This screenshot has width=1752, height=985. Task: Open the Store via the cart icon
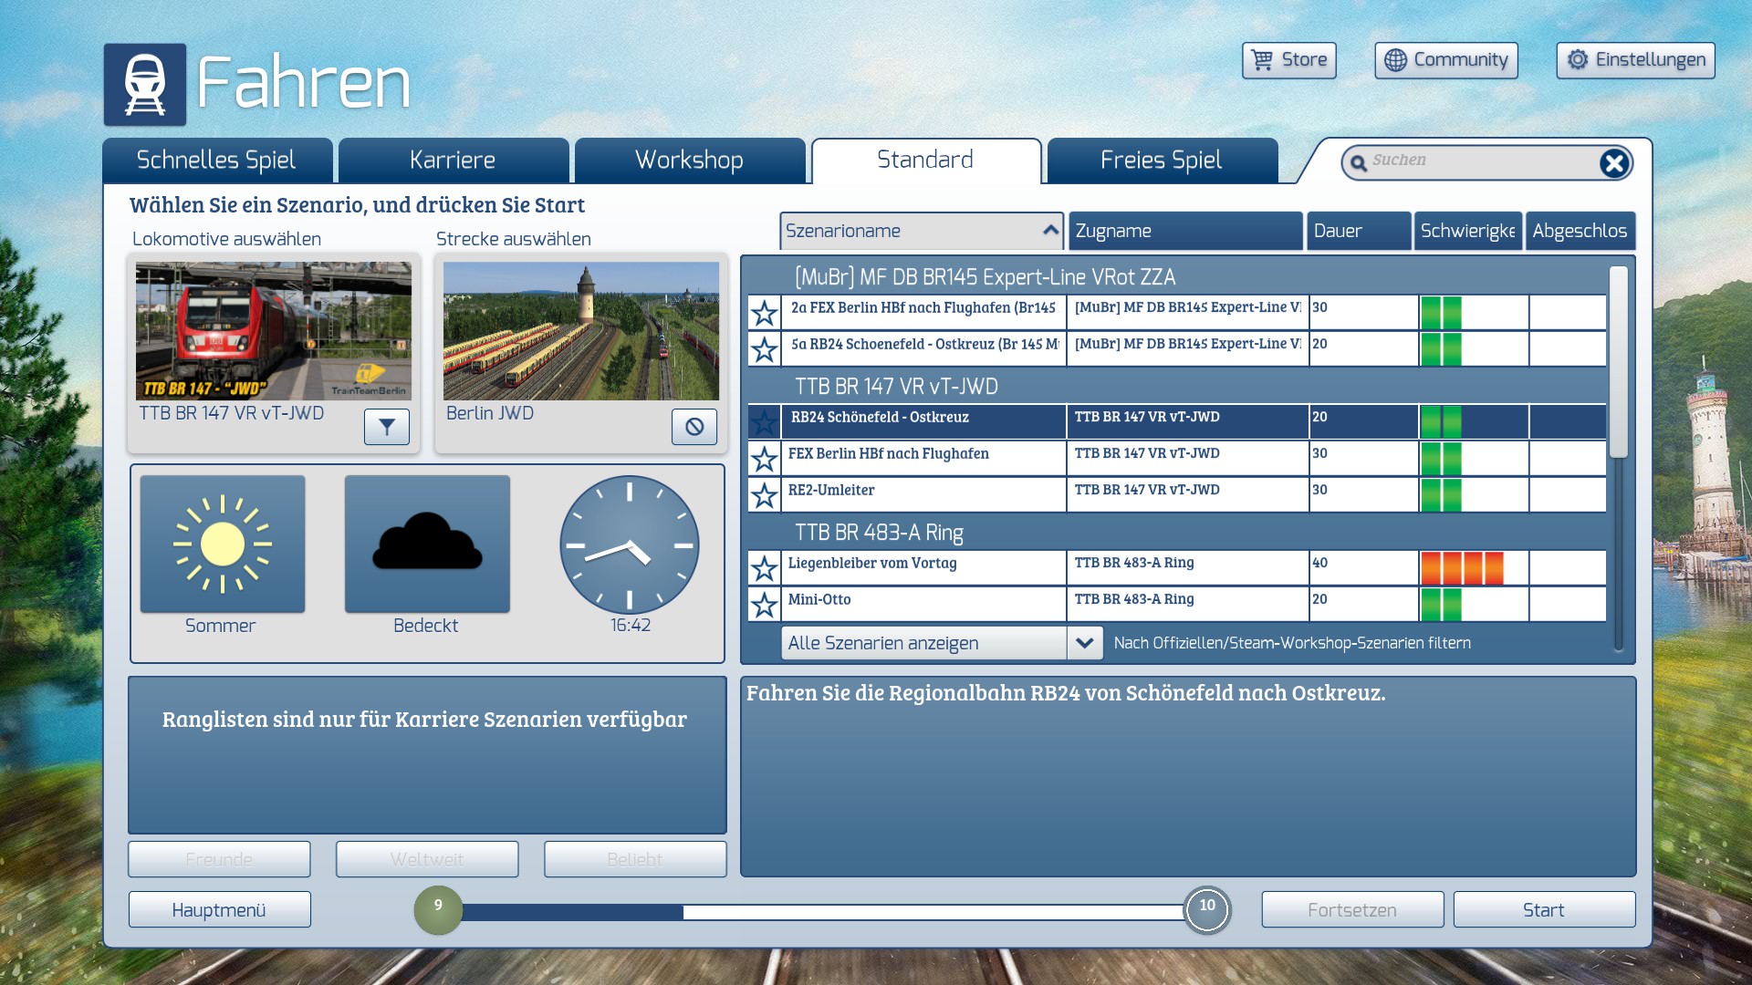point(1262,60)
